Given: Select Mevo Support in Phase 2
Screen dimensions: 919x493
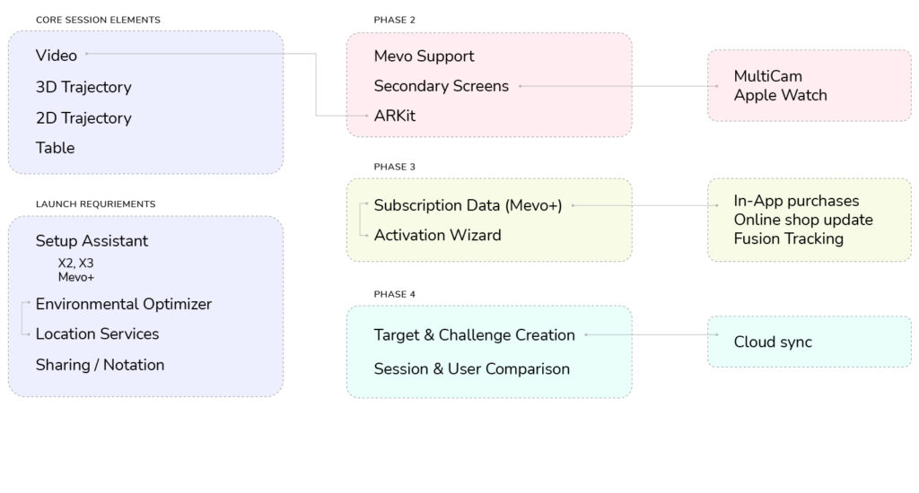Looking at the screenshot, I should click(424, 56).
